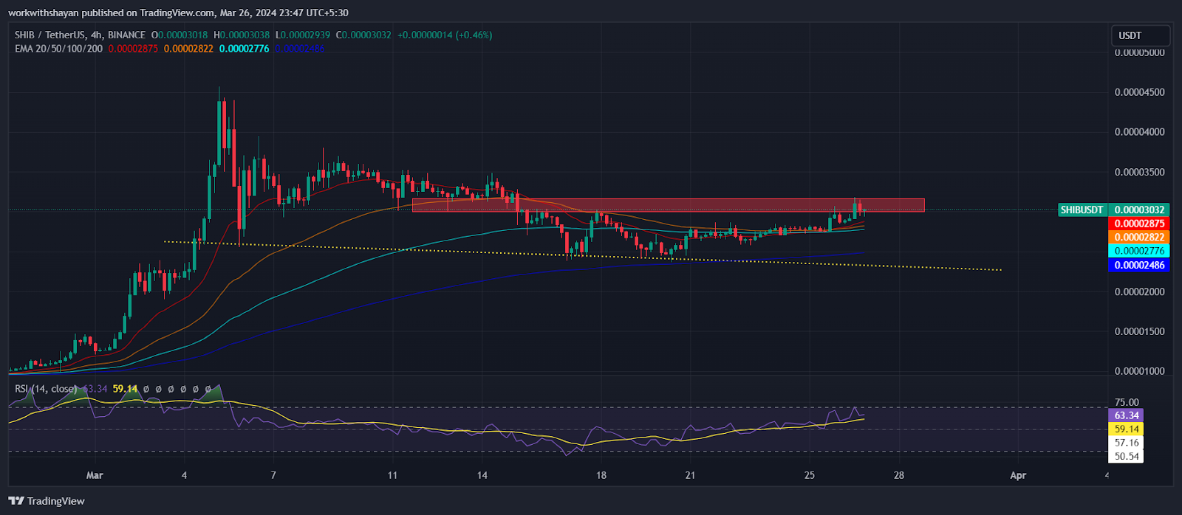The image size is (1182, 515).
Task: Select the EMA 20/50/100/200 indicator label
Action: coord(58,49)
